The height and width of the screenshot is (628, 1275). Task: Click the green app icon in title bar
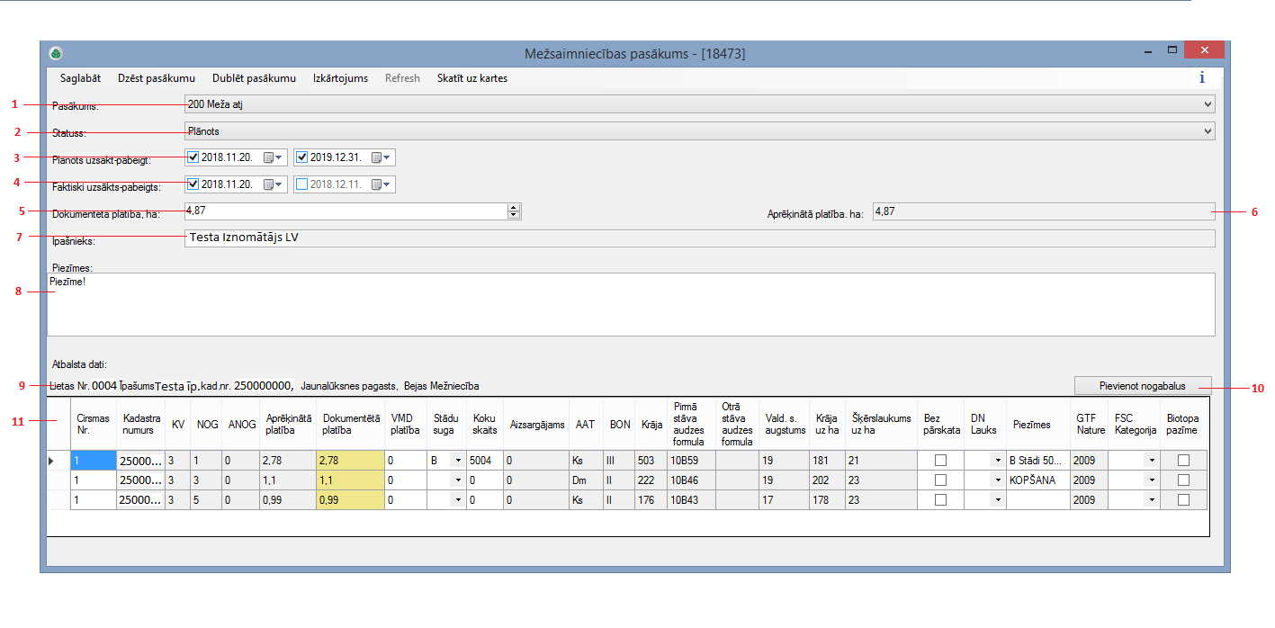tap(56, 53)
